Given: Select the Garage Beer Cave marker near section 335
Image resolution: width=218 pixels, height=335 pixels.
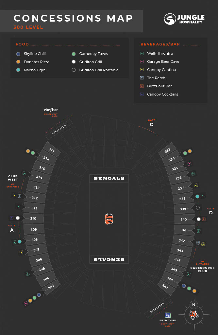Looking at the screenshot, I should click(189, 164).
